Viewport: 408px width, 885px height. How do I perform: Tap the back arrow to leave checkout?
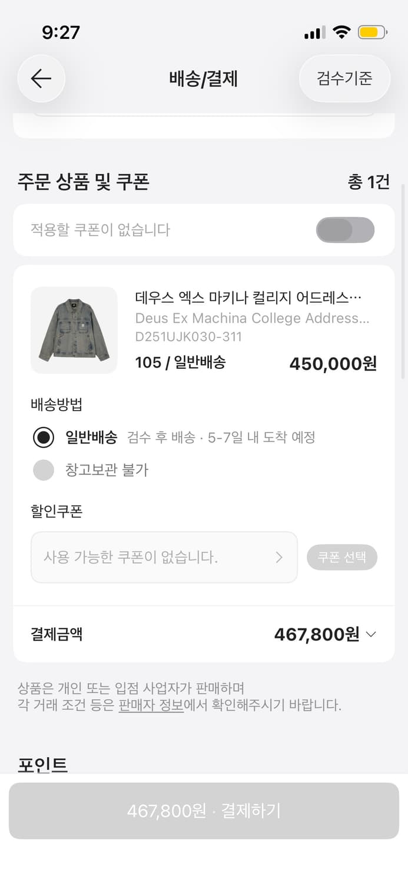tap(41, 78)
